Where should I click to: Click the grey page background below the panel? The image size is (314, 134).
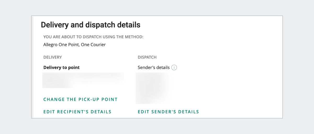(x=157, y=126)
